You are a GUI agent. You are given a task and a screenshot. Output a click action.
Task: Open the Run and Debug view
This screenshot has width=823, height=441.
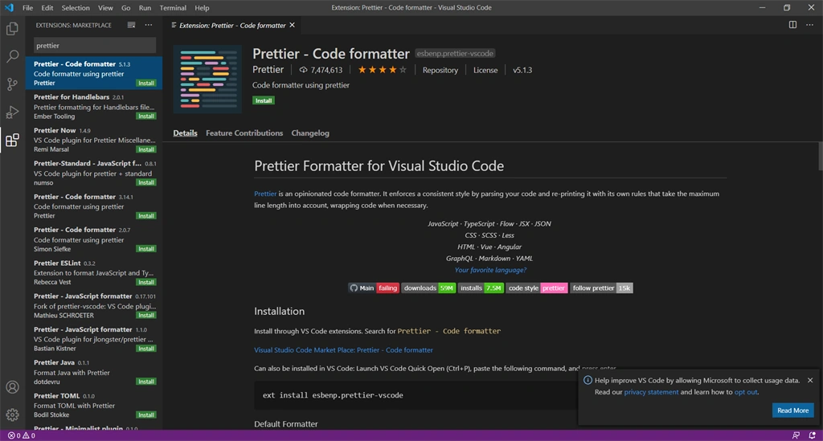point(12,112)
